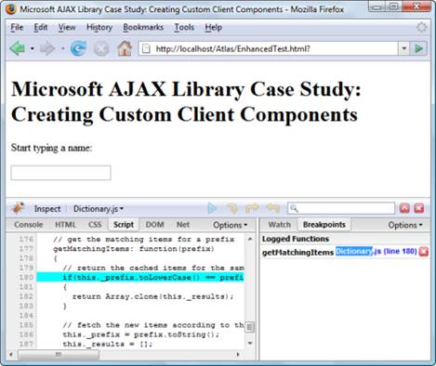Click the horizontal scroll left arrow
436x366 pixels.
[x=11, y=354]
